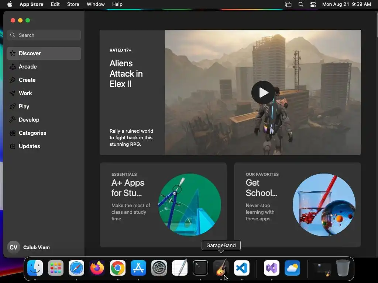Click the minimized window thumbnail in Dock

[x=322, y=269]
